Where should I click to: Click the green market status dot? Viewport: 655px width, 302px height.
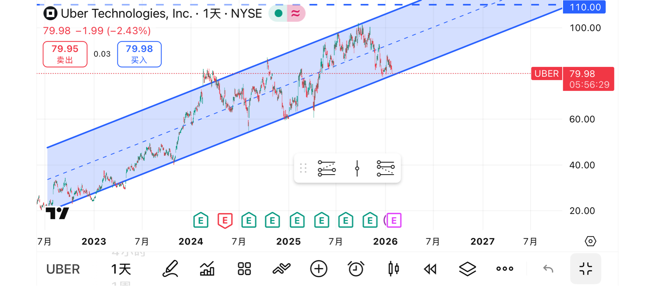click(x=278, y=13)
